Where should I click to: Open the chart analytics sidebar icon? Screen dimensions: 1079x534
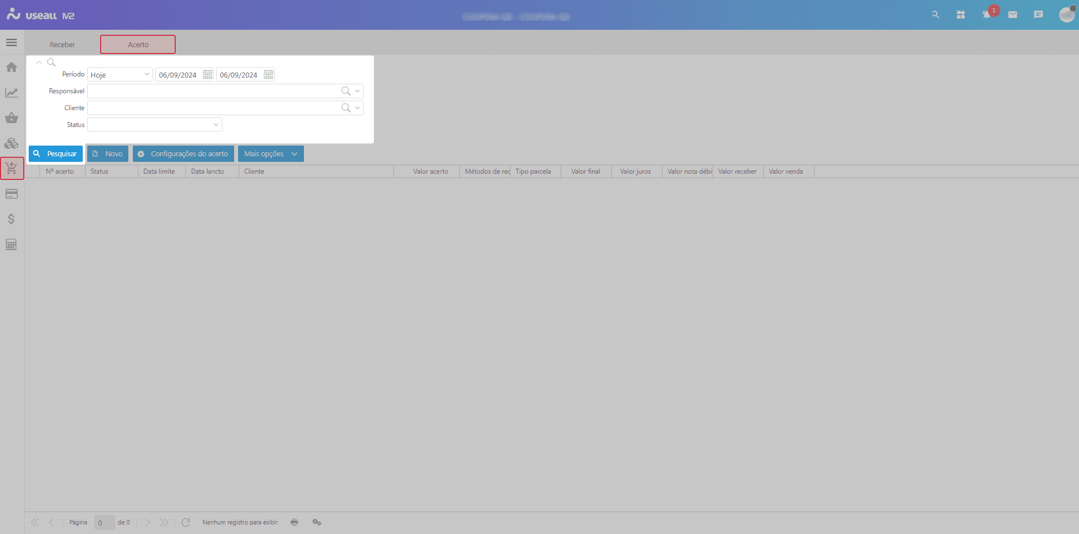coord(11,93)
